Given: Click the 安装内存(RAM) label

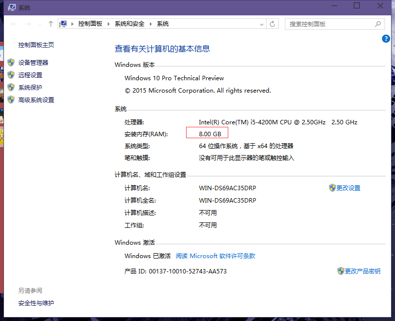Looking at the screenshot, I should click(146, 134).
